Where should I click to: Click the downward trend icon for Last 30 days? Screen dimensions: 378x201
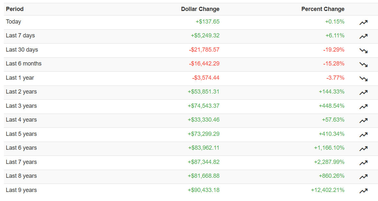[x=363, y=50]
